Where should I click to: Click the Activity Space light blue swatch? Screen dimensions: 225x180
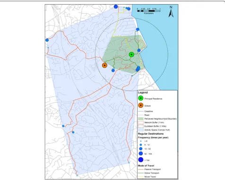pos(141,130)
